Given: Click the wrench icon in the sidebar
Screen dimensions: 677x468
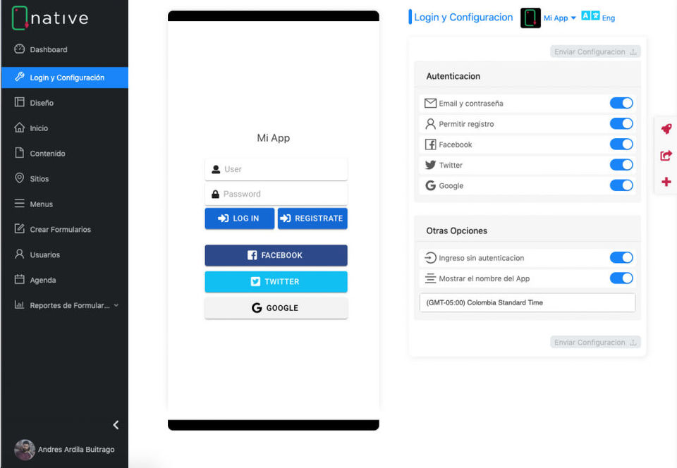Looking at the screenshot, I should coord(20,77).
